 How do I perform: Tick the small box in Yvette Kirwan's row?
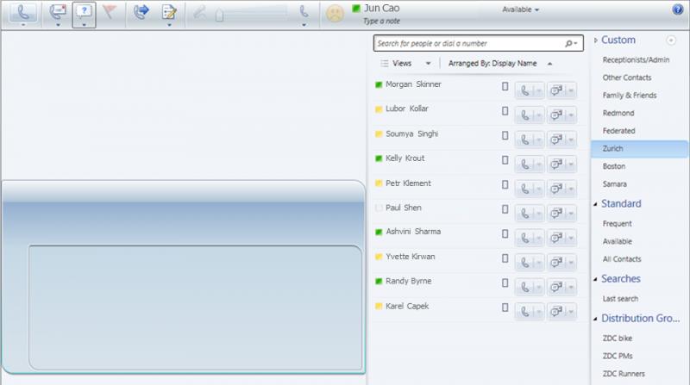coord(505,258)
